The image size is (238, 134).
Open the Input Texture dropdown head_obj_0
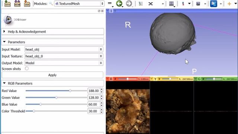point(64,56)
